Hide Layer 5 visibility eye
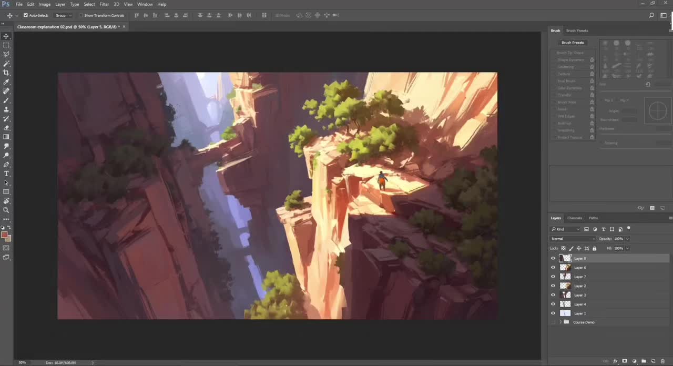 [553, 258]
